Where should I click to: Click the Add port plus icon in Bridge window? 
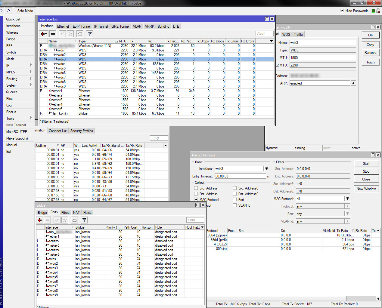click(x=39, y=220)
